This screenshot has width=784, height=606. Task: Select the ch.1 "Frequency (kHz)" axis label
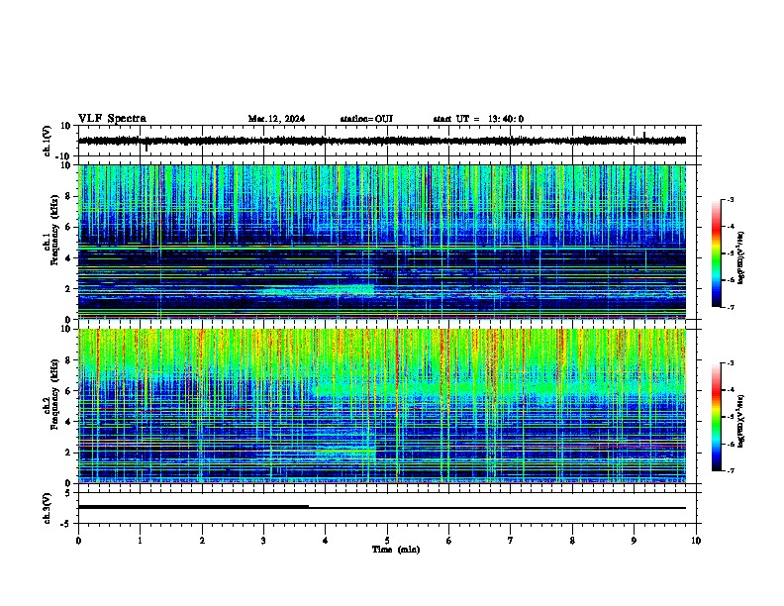54,230
